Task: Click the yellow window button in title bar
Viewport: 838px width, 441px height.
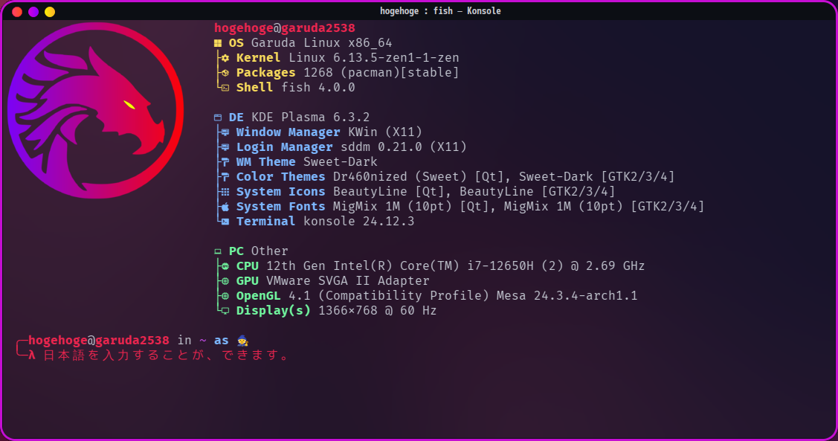Action: click(x=50, y=12)
